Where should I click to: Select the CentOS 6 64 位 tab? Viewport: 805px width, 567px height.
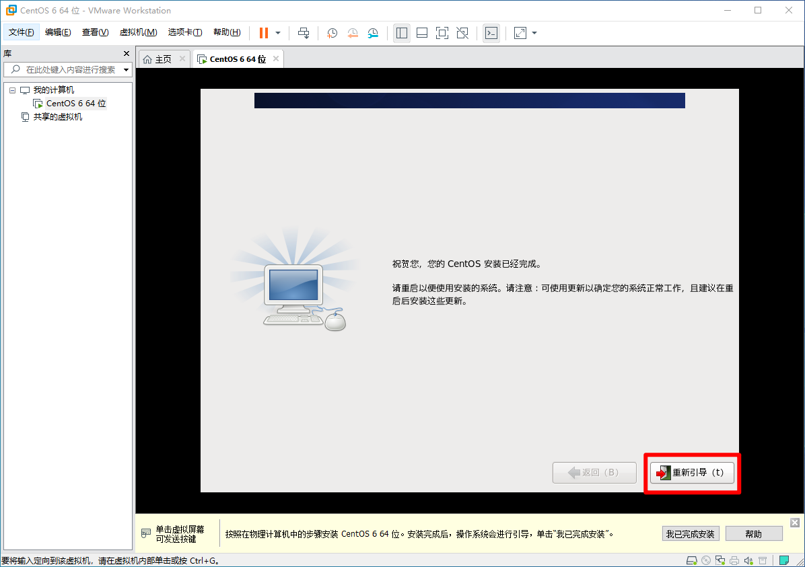(x=238, y=59)
